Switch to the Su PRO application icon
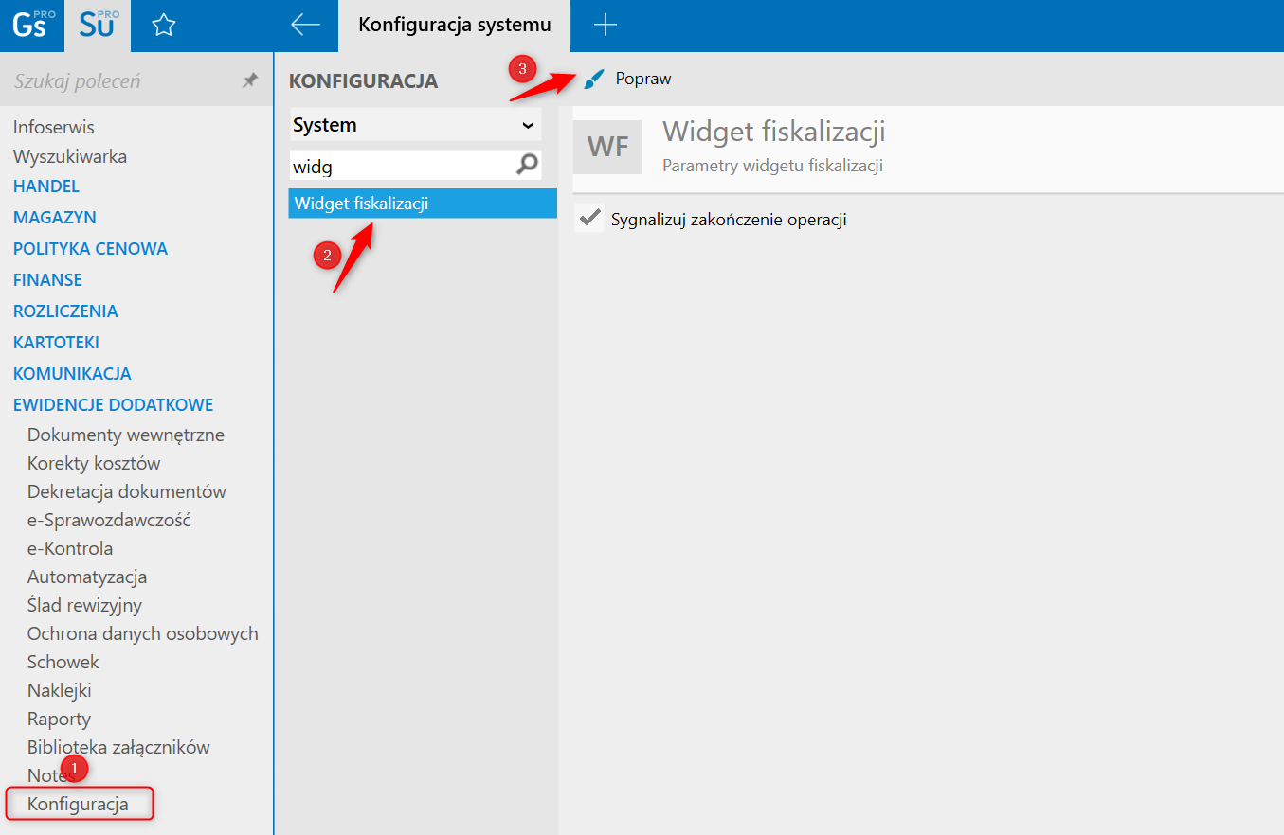This screenshot has height=835, width=1284. [98, 26]
